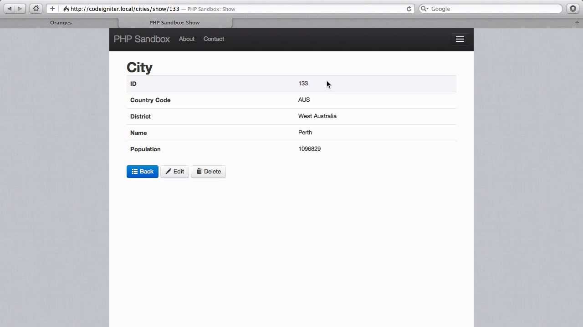Viewport: 583px width, 327px height.
Task: Open the browser home page icon
Action: point(36,9)
